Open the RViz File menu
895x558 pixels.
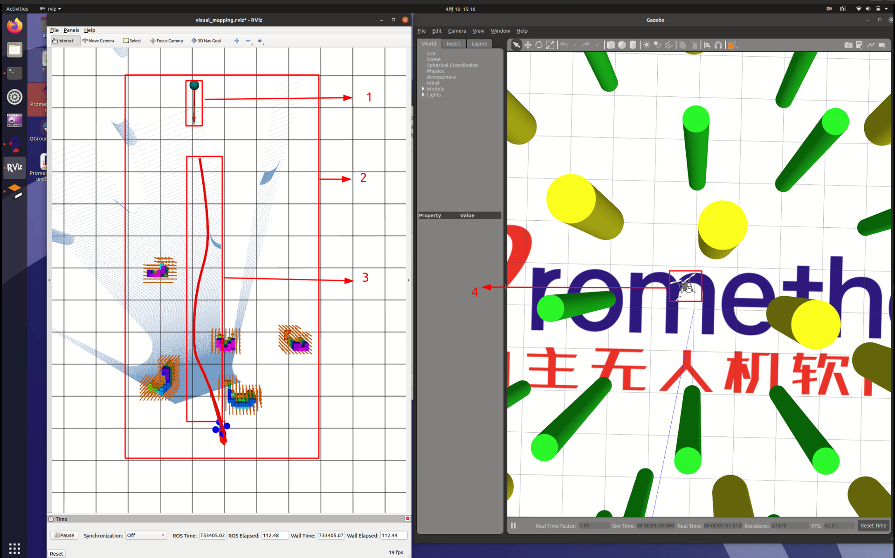click(55, 30)
